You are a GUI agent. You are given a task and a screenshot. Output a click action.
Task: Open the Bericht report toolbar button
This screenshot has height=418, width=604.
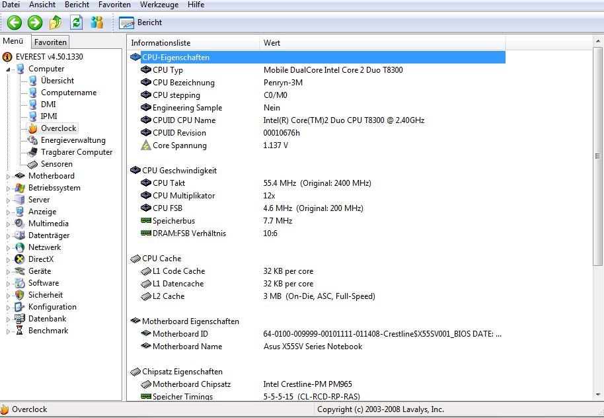[141, 22]
